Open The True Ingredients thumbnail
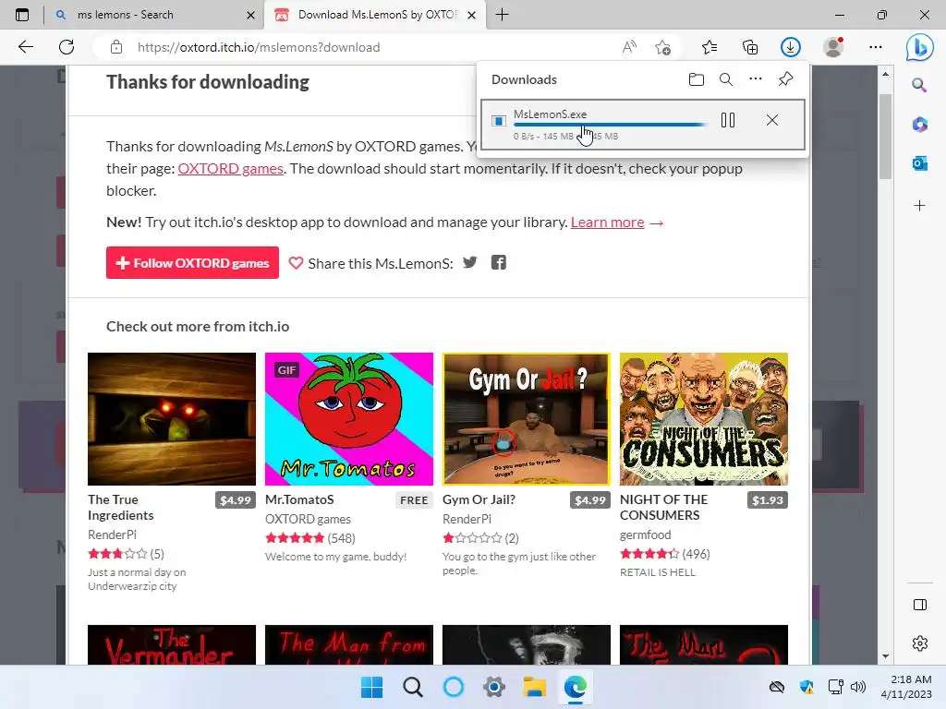Screen dimensions: 946x709 coord(171,419)
